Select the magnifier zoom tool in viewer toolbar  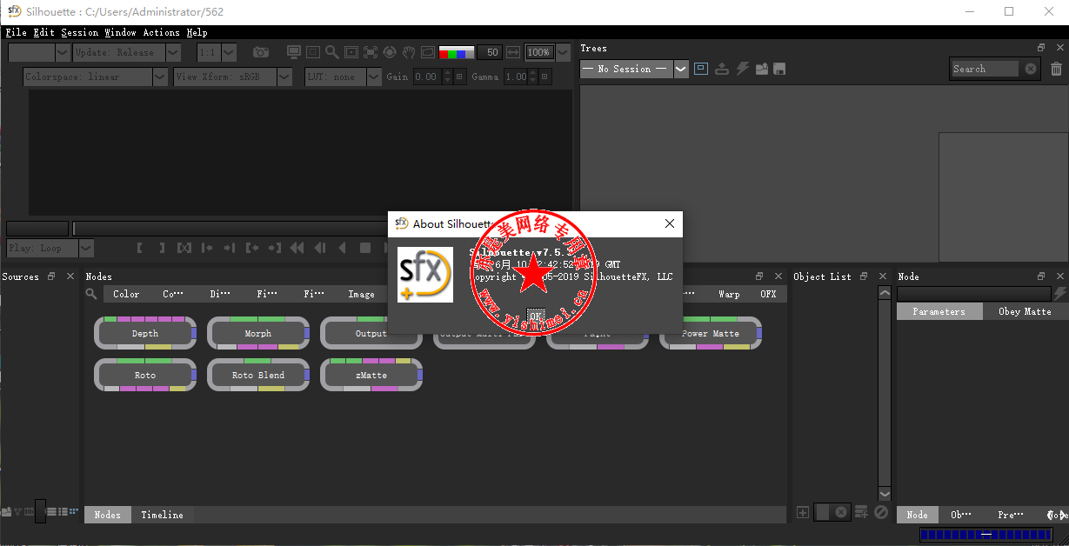coord(331,52)
